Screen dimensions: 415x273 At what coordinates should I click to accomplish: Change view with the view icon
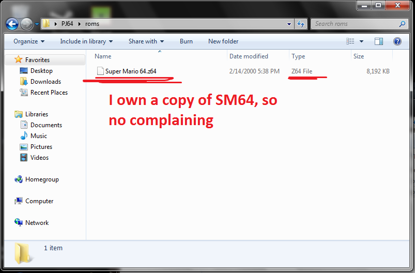click(350, 41)
